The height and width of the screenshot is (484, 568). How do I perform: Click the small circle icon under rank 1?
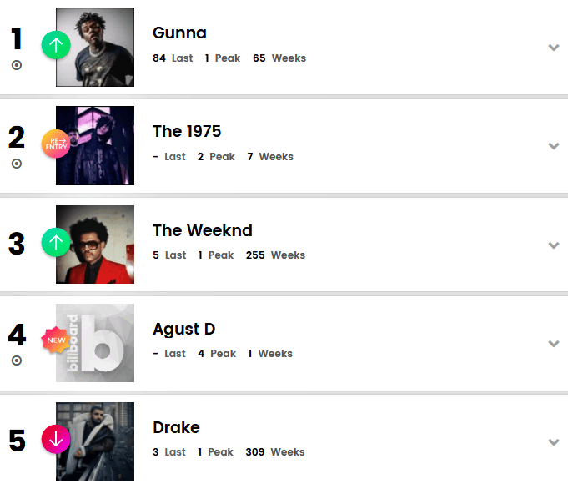tap(17, 65)
